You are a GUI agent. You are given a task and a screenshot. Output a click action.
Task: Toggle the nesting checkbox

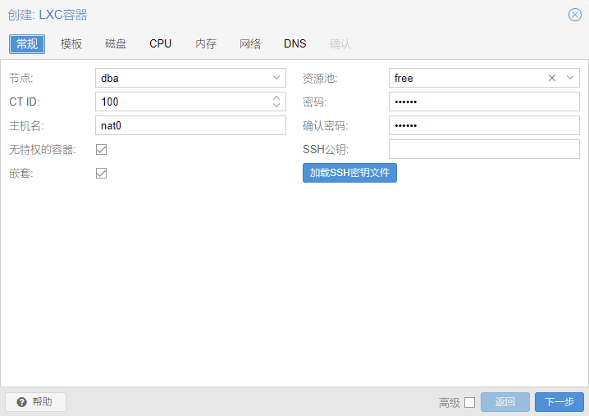[102, 173]
